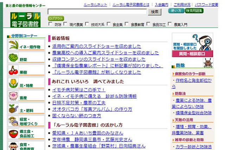Open the pig icon for 畜産
225x150 pixels.
13,96
